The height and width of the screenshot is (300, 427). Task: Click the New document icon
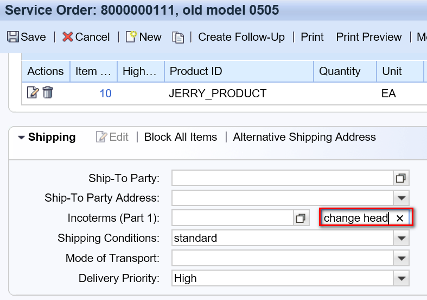point(131,36)
